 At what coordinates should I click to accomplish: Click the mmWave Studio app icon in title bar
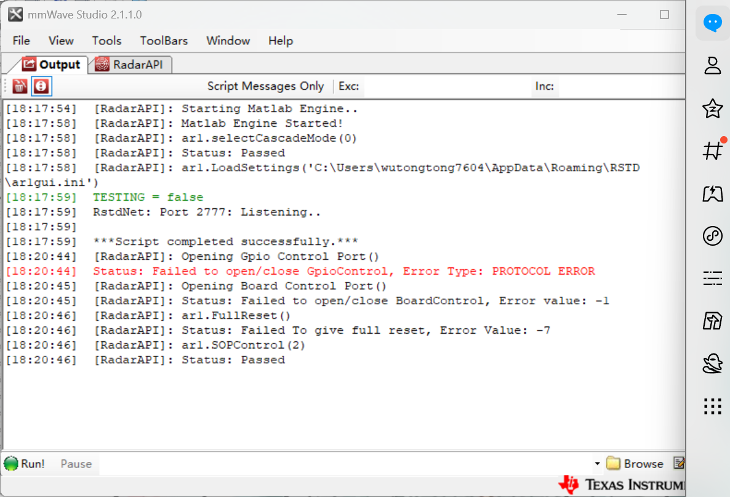pyautogui.click(x=15, y=14)
